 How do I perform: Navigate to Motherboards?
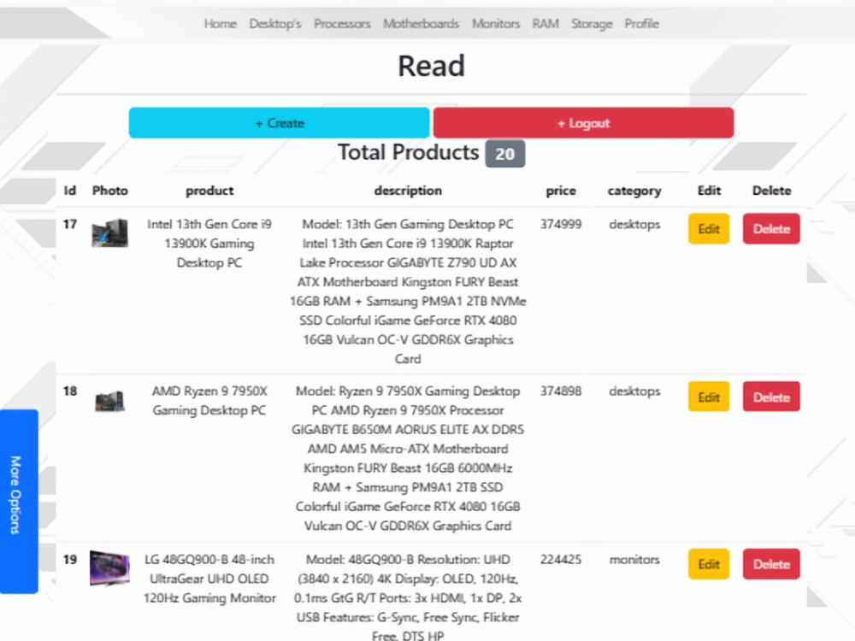click(x=421, y=23)
